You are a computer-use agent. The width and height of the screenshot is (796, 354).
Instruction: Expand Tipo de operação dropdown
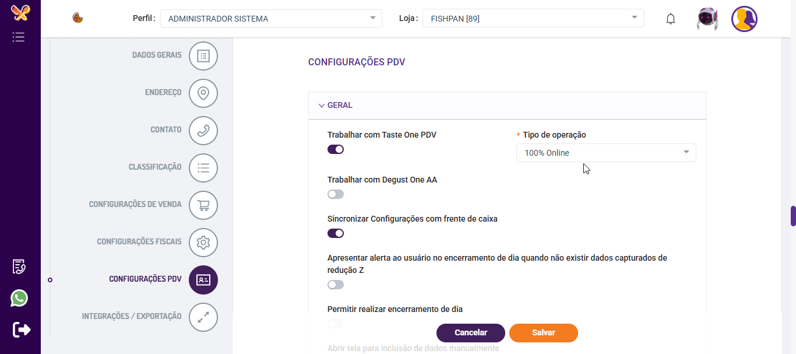(x=606, y=153)
